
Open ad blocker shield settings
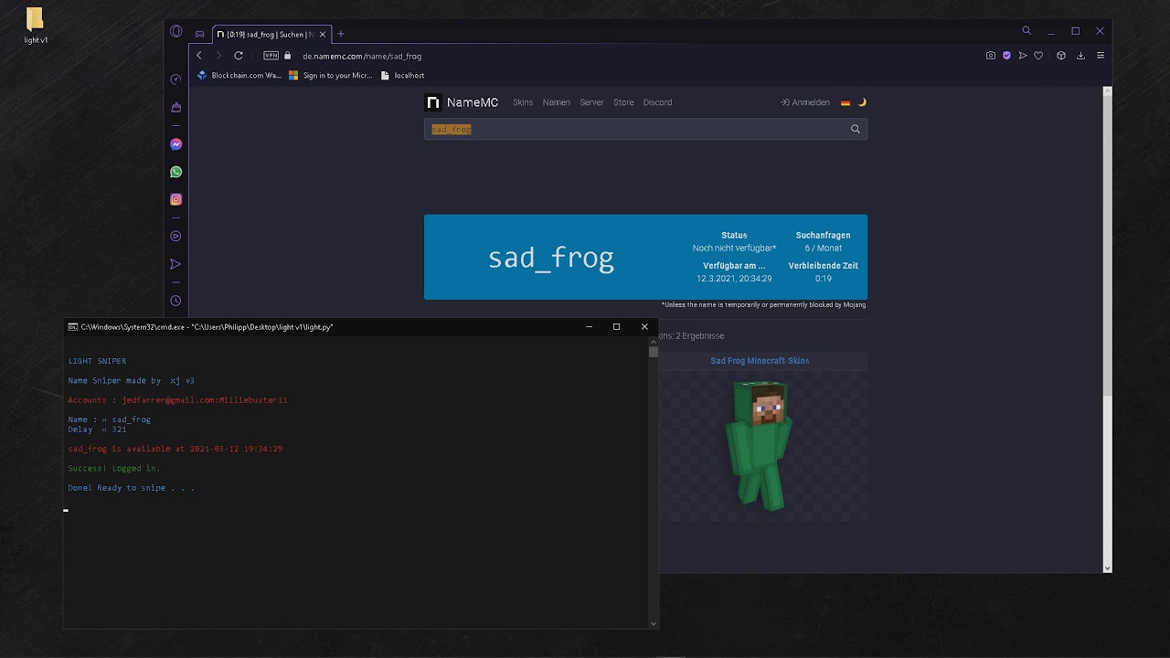(x=1006, y=56)
